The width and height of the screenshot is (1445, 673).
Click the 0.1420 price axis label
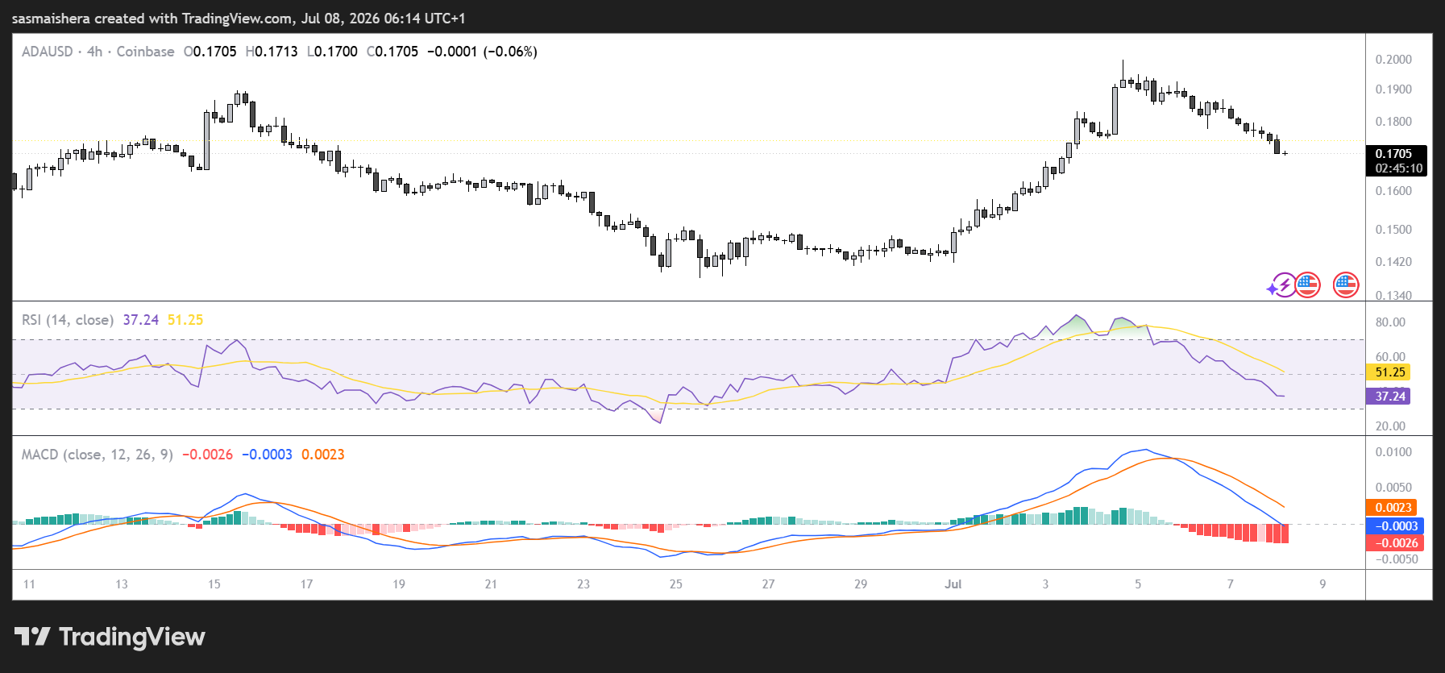coord(1393,262)
